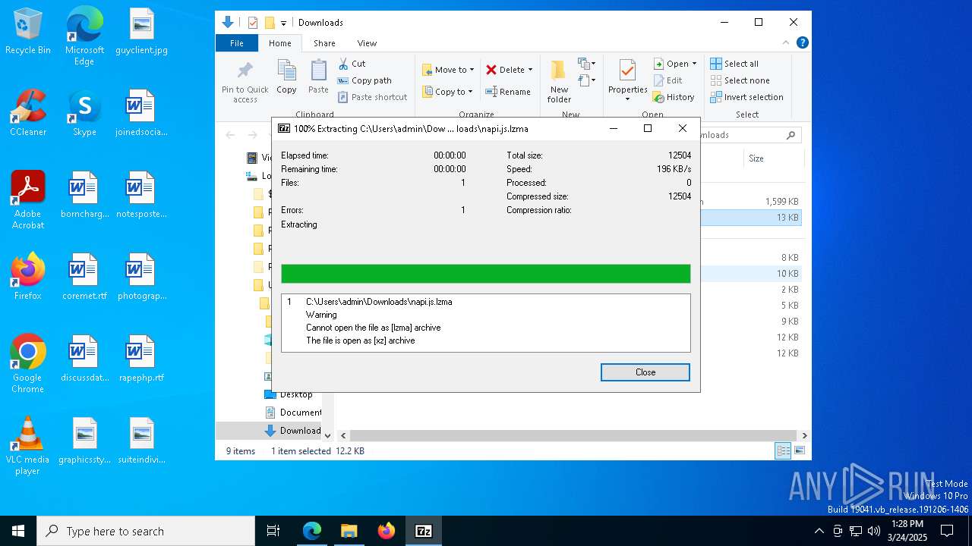
Task: Select notesposte... document on desktop
Action: pyautogui.click(x=141, y=195)
